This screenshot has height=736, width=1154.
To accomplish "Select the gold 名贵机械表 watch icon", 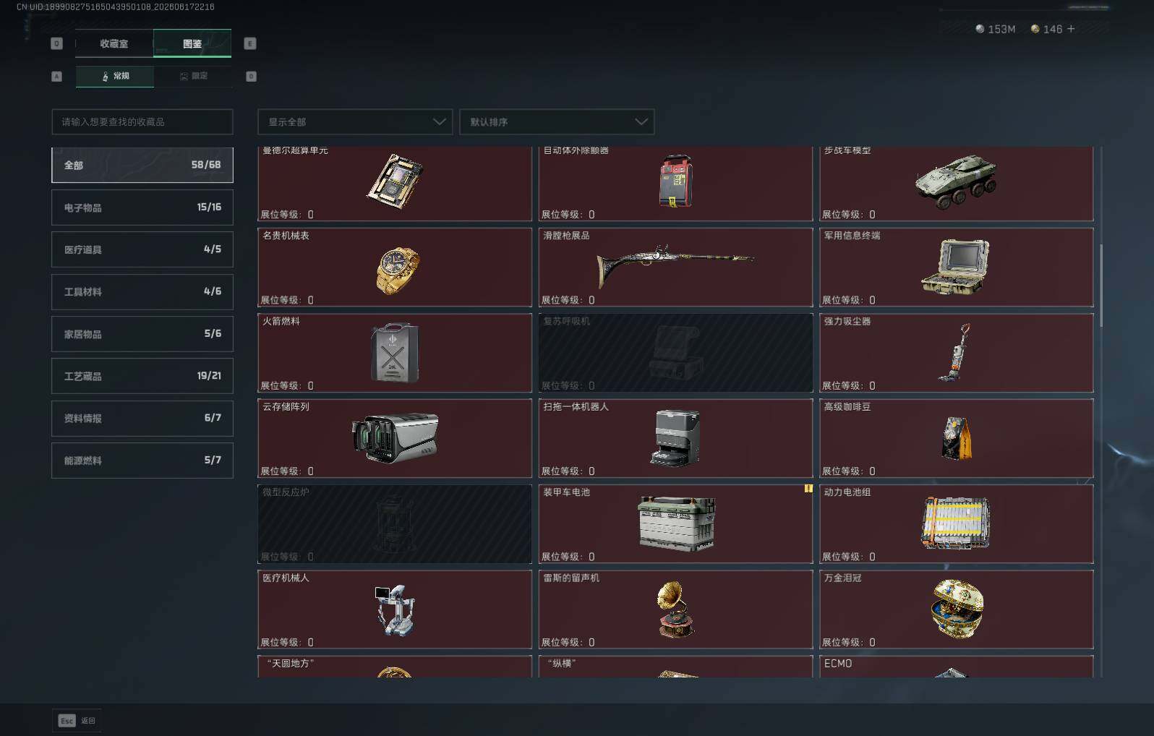I will click(x=397, y=270).
